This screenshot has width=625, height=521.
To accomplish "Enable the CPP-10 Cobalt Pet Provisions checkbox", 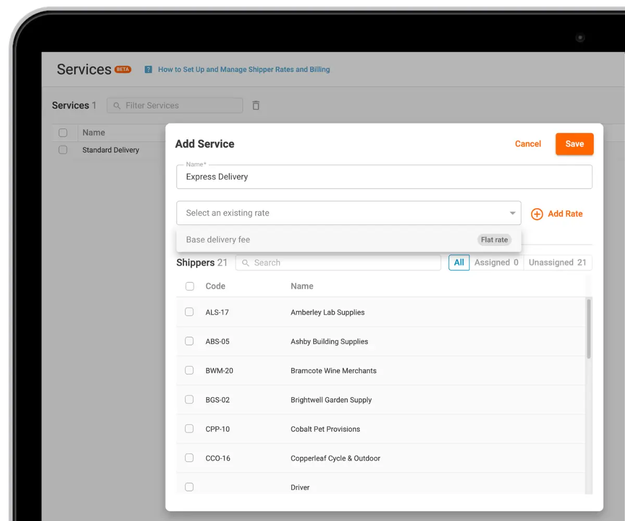I will click(x=189, y=429).
